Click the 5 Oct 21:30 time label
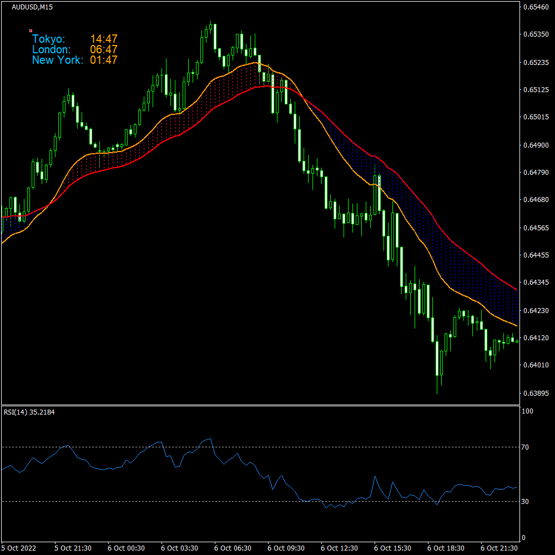The height and width of the screenshot is (555, 555). point(73,548)
